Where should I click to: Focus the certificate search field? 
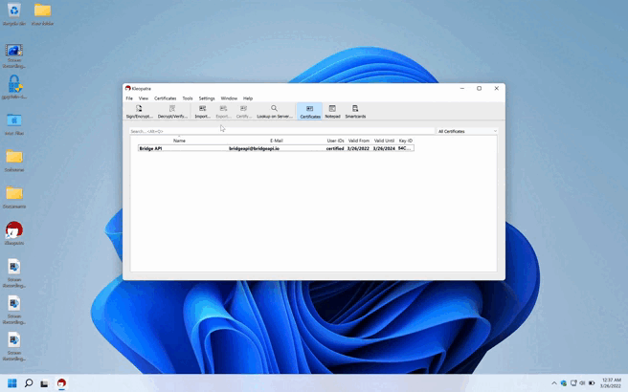[x=281, y=131]
